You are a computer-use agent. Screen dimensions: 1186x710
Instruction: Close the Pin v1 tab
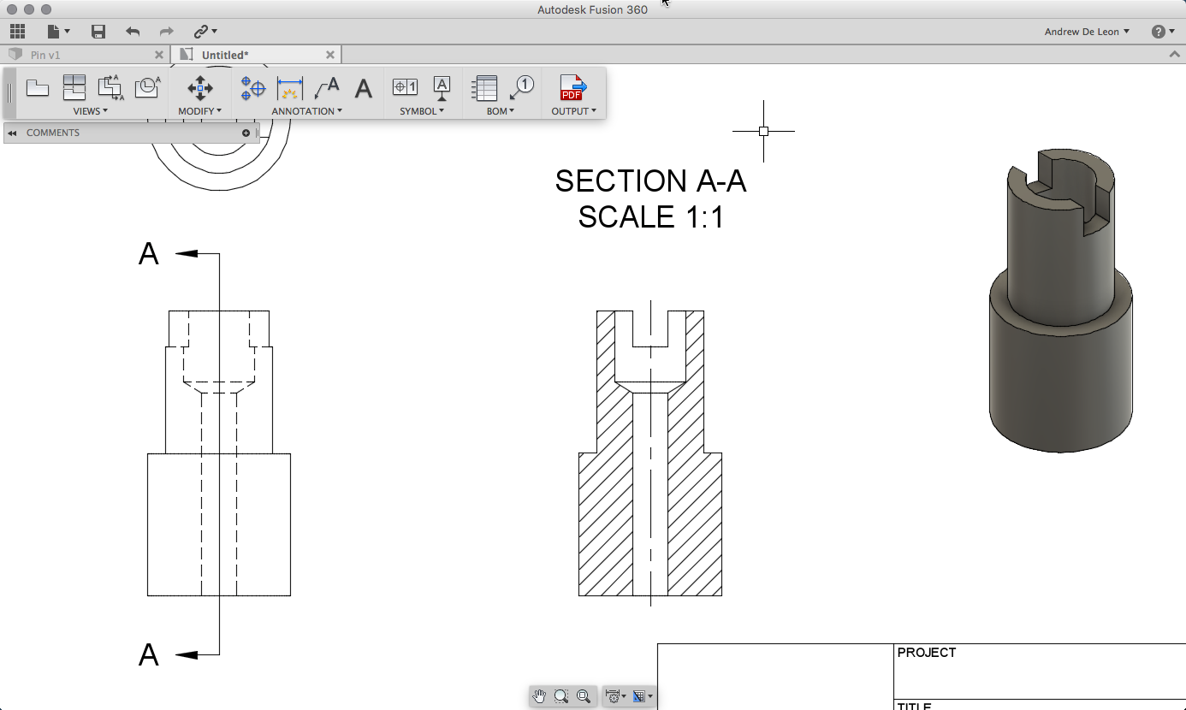pyautogui.click(x=158, y=55)
